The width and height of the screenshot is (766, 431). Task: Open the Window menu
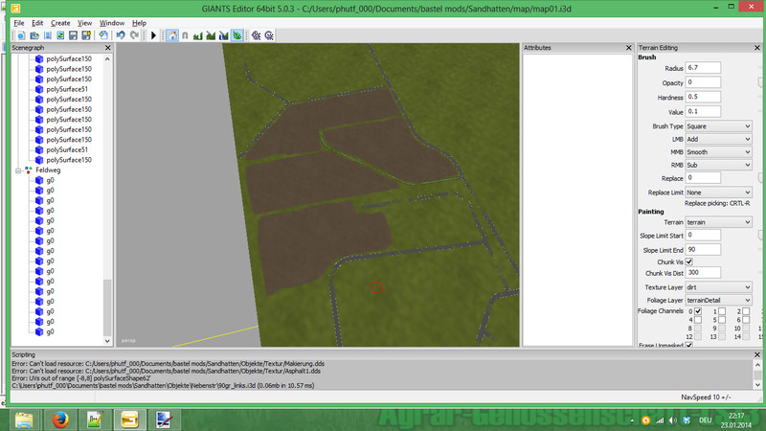coord(112,23)
